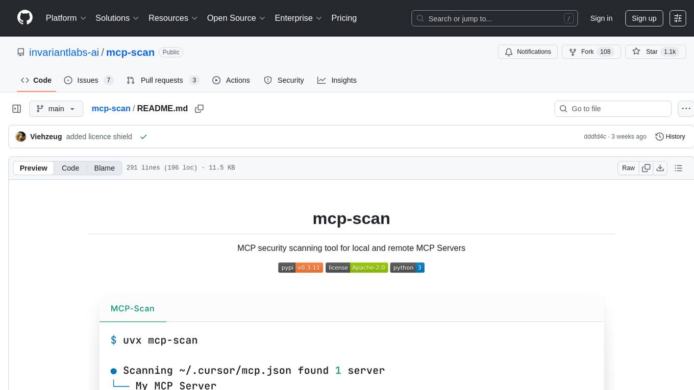Click the 291 lines (196 loc) text
Viewport: 694px width, 390px height.
coord(162,168)
